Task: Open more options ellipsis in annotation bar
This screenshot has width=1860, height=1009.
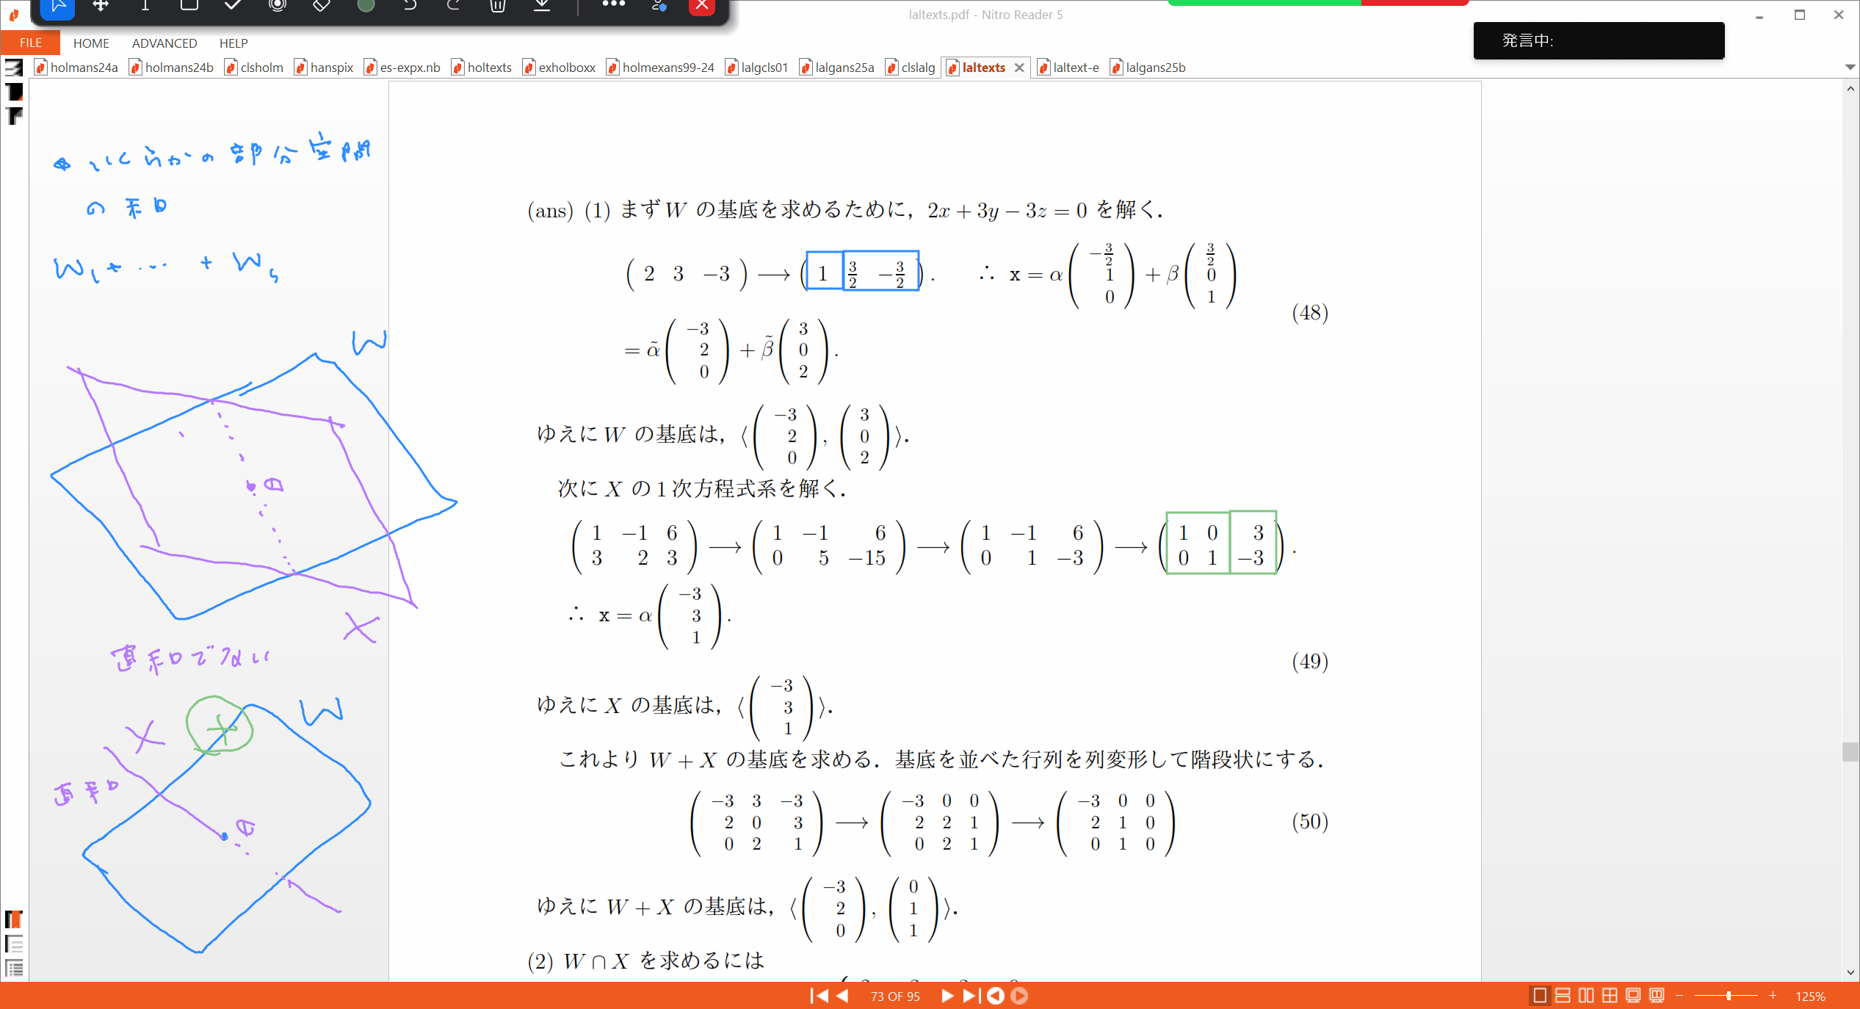Action: (x=613, y=4)
